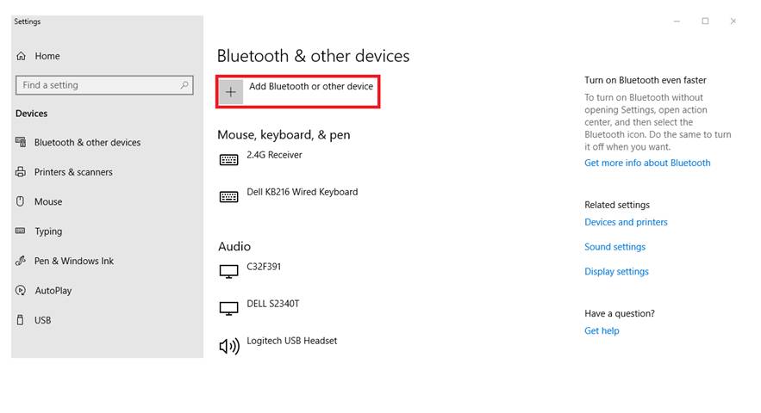761x413 pixels.
Task: Switch to Pen & Windows Ink
Action: (74, 261)
